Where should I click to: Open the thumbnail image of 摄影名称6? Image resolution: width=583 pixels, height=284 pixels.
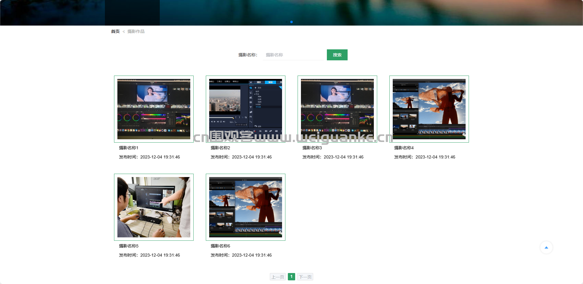tap(245, 207)
